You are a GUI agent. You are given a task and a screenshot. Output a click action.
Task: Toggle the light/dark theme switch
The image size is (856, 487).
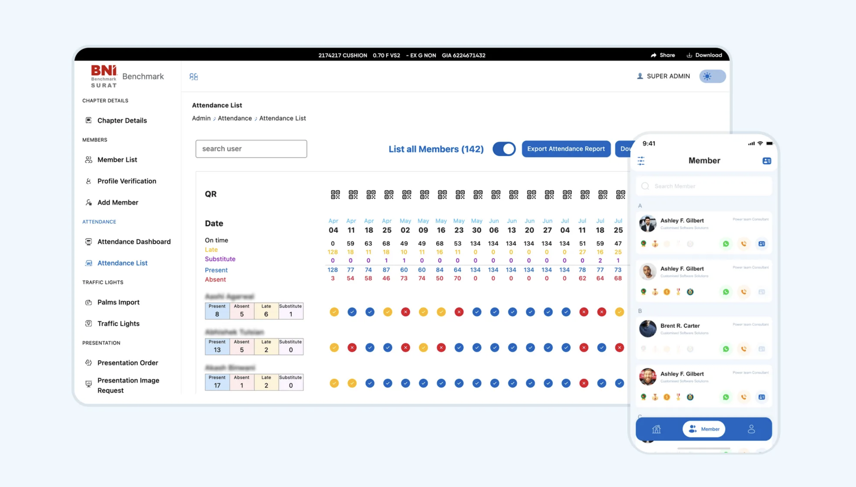click(x=712, y=76)
